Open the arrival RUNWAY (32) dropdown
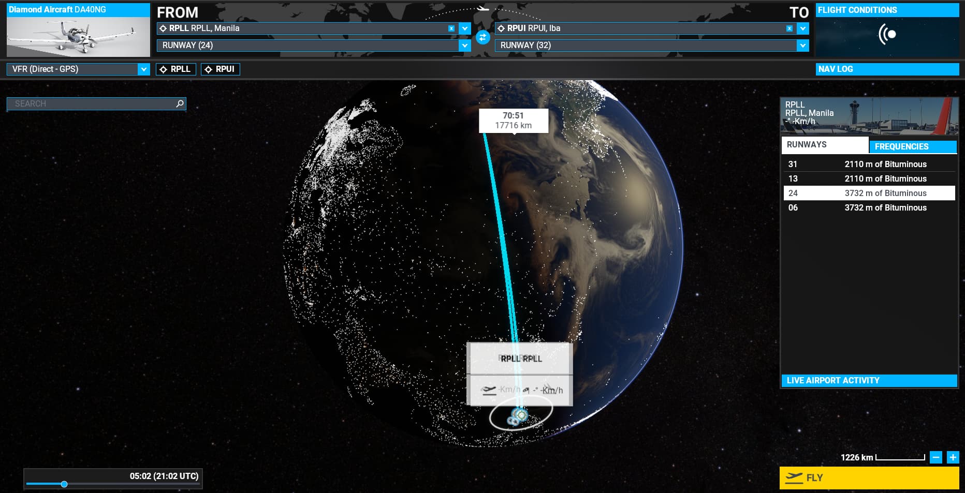 coord(802,46)
